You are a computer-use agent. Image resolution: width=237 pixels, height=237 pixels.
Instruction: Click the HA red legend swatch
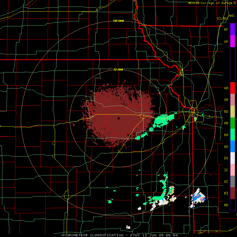(x=233, y=88)
